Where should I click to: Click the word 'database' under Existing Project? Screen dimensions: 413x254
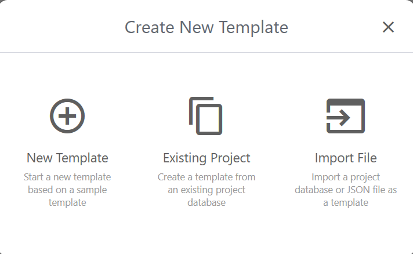click(206, 202)
